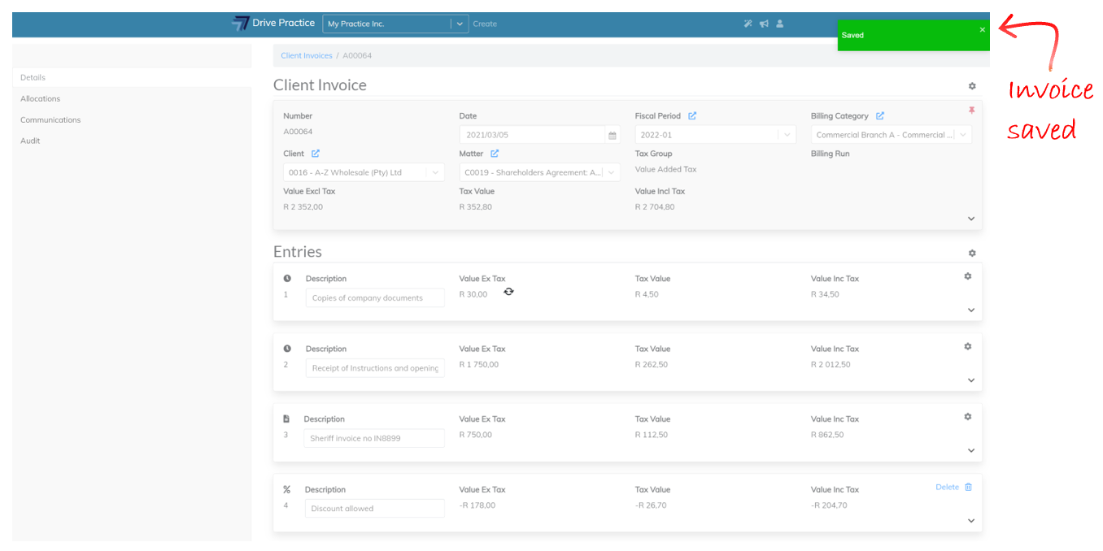This screenshot has height=551, width=1103.
Task: Click Create in the top bar
Action: coord(485,24)
